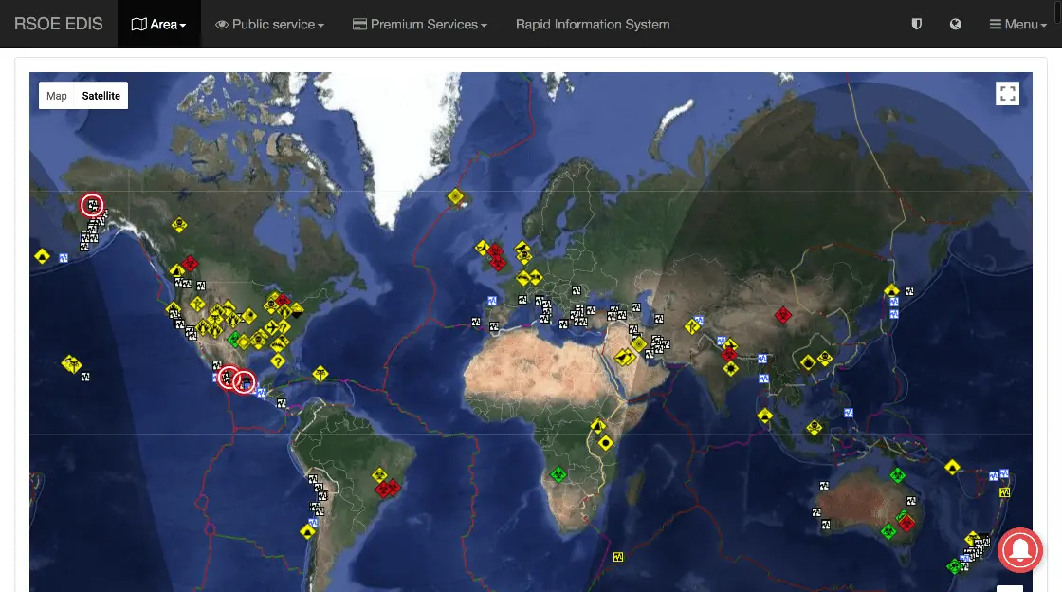The height and width of the screenshot is (592, 1062).
Task: Expand the Premium Services dropdown
Action: (420, 24)
